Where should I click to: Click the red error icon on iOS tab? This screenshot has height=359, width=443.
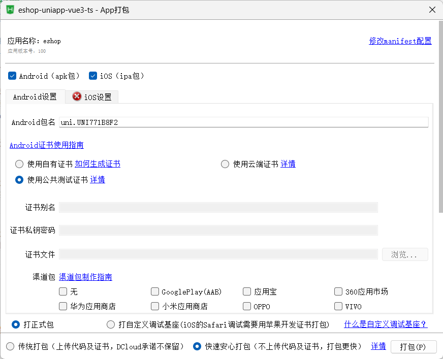click(77, 96)
